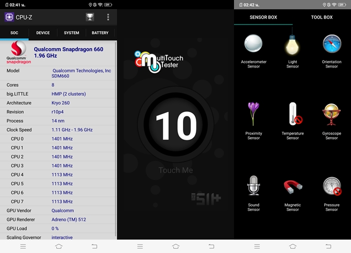Select the Process value '14 nm'
351x253 pixels.
(x=58, y=121)
